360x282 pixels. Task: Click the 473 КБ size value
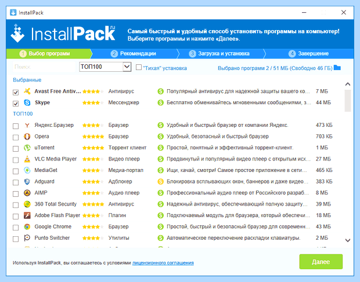tap(324, 125)
